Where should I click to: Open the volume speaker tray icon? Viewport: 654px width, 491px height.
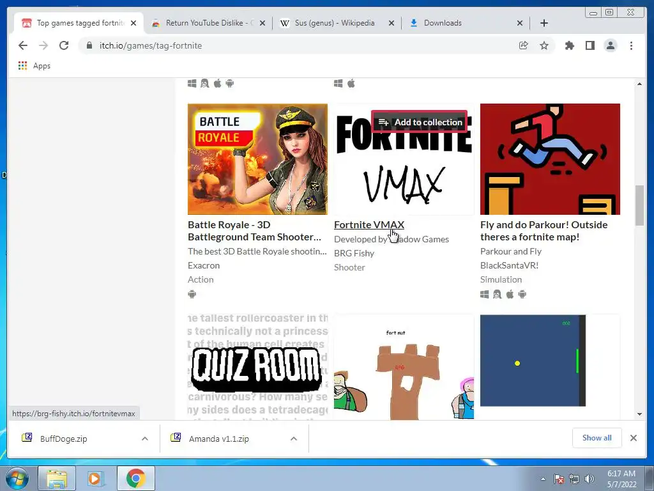tap(589, 479)
